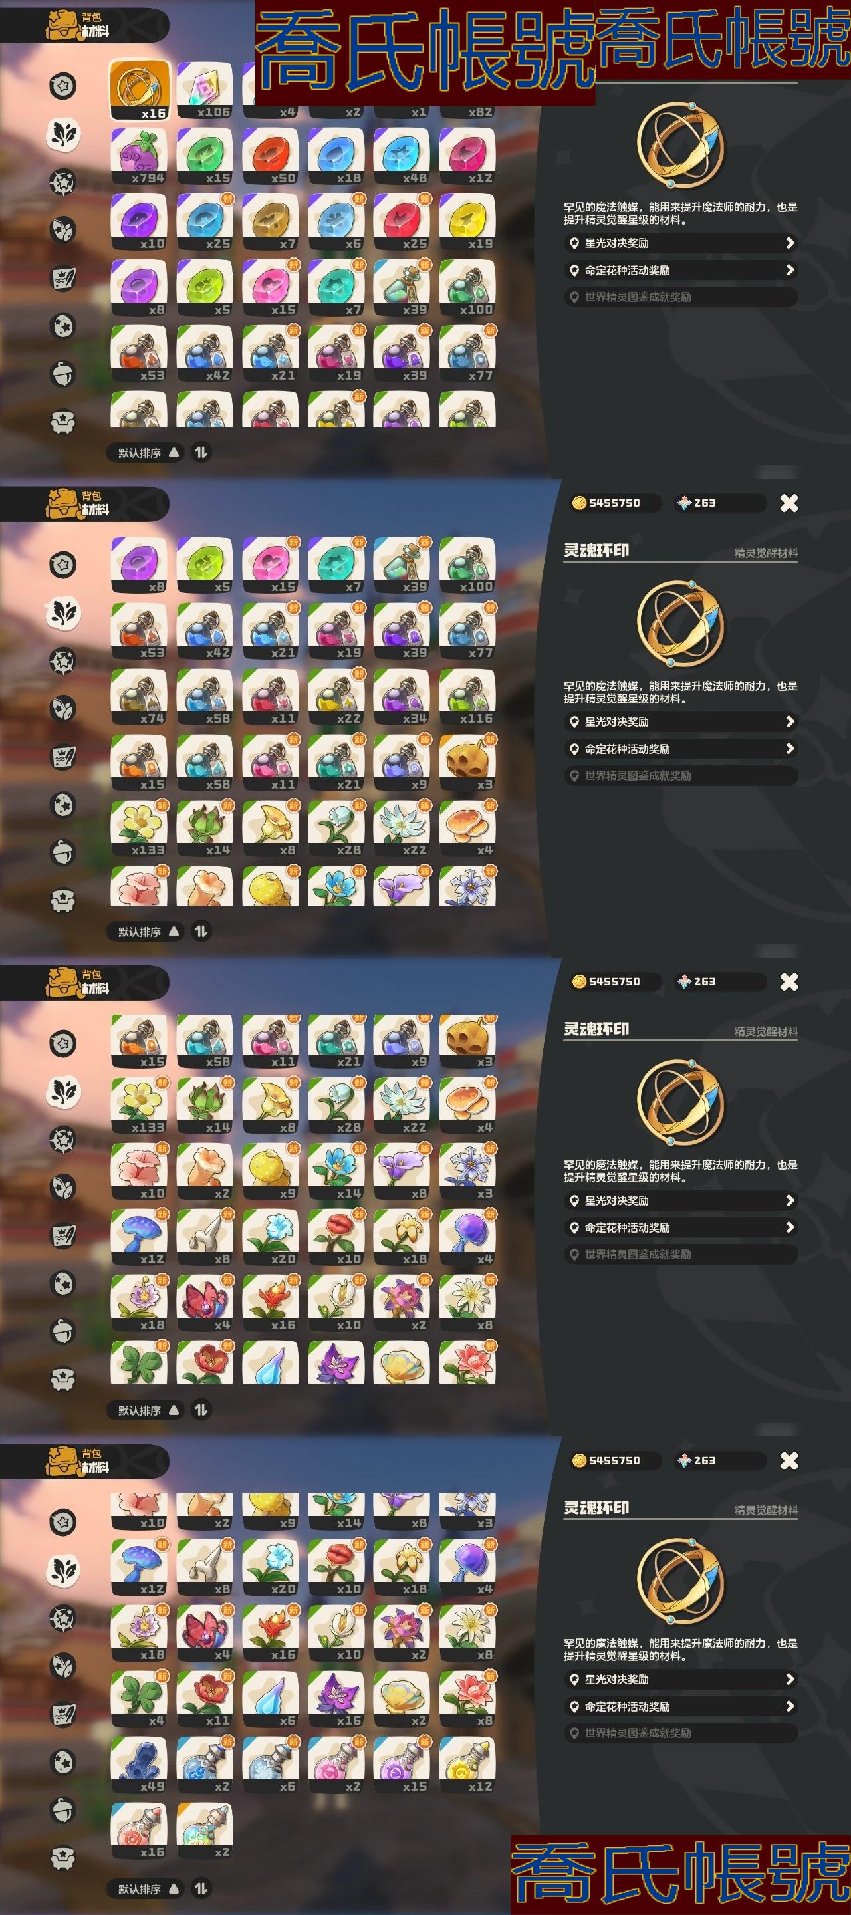
Task: Switch to leaf materials tab in topmost sidebar
Action: coord(63,134)
